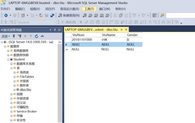Close the 对象资源管理器 panel
The image size is (195, 123).
point(59,30)
